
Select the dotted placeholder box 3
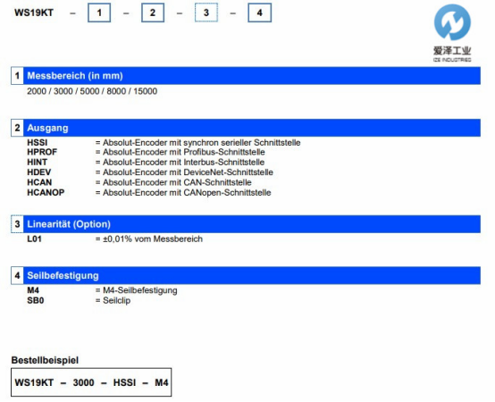[x=206, y=13]
